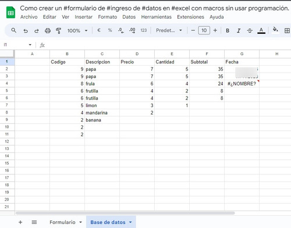Select the Subtotal header cell

tap(207, 62)
